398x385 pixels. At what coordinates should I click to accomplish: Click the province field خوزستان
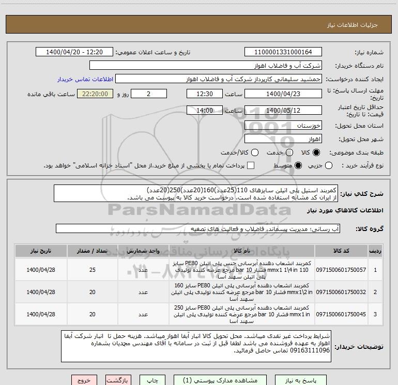click(283, 126)
